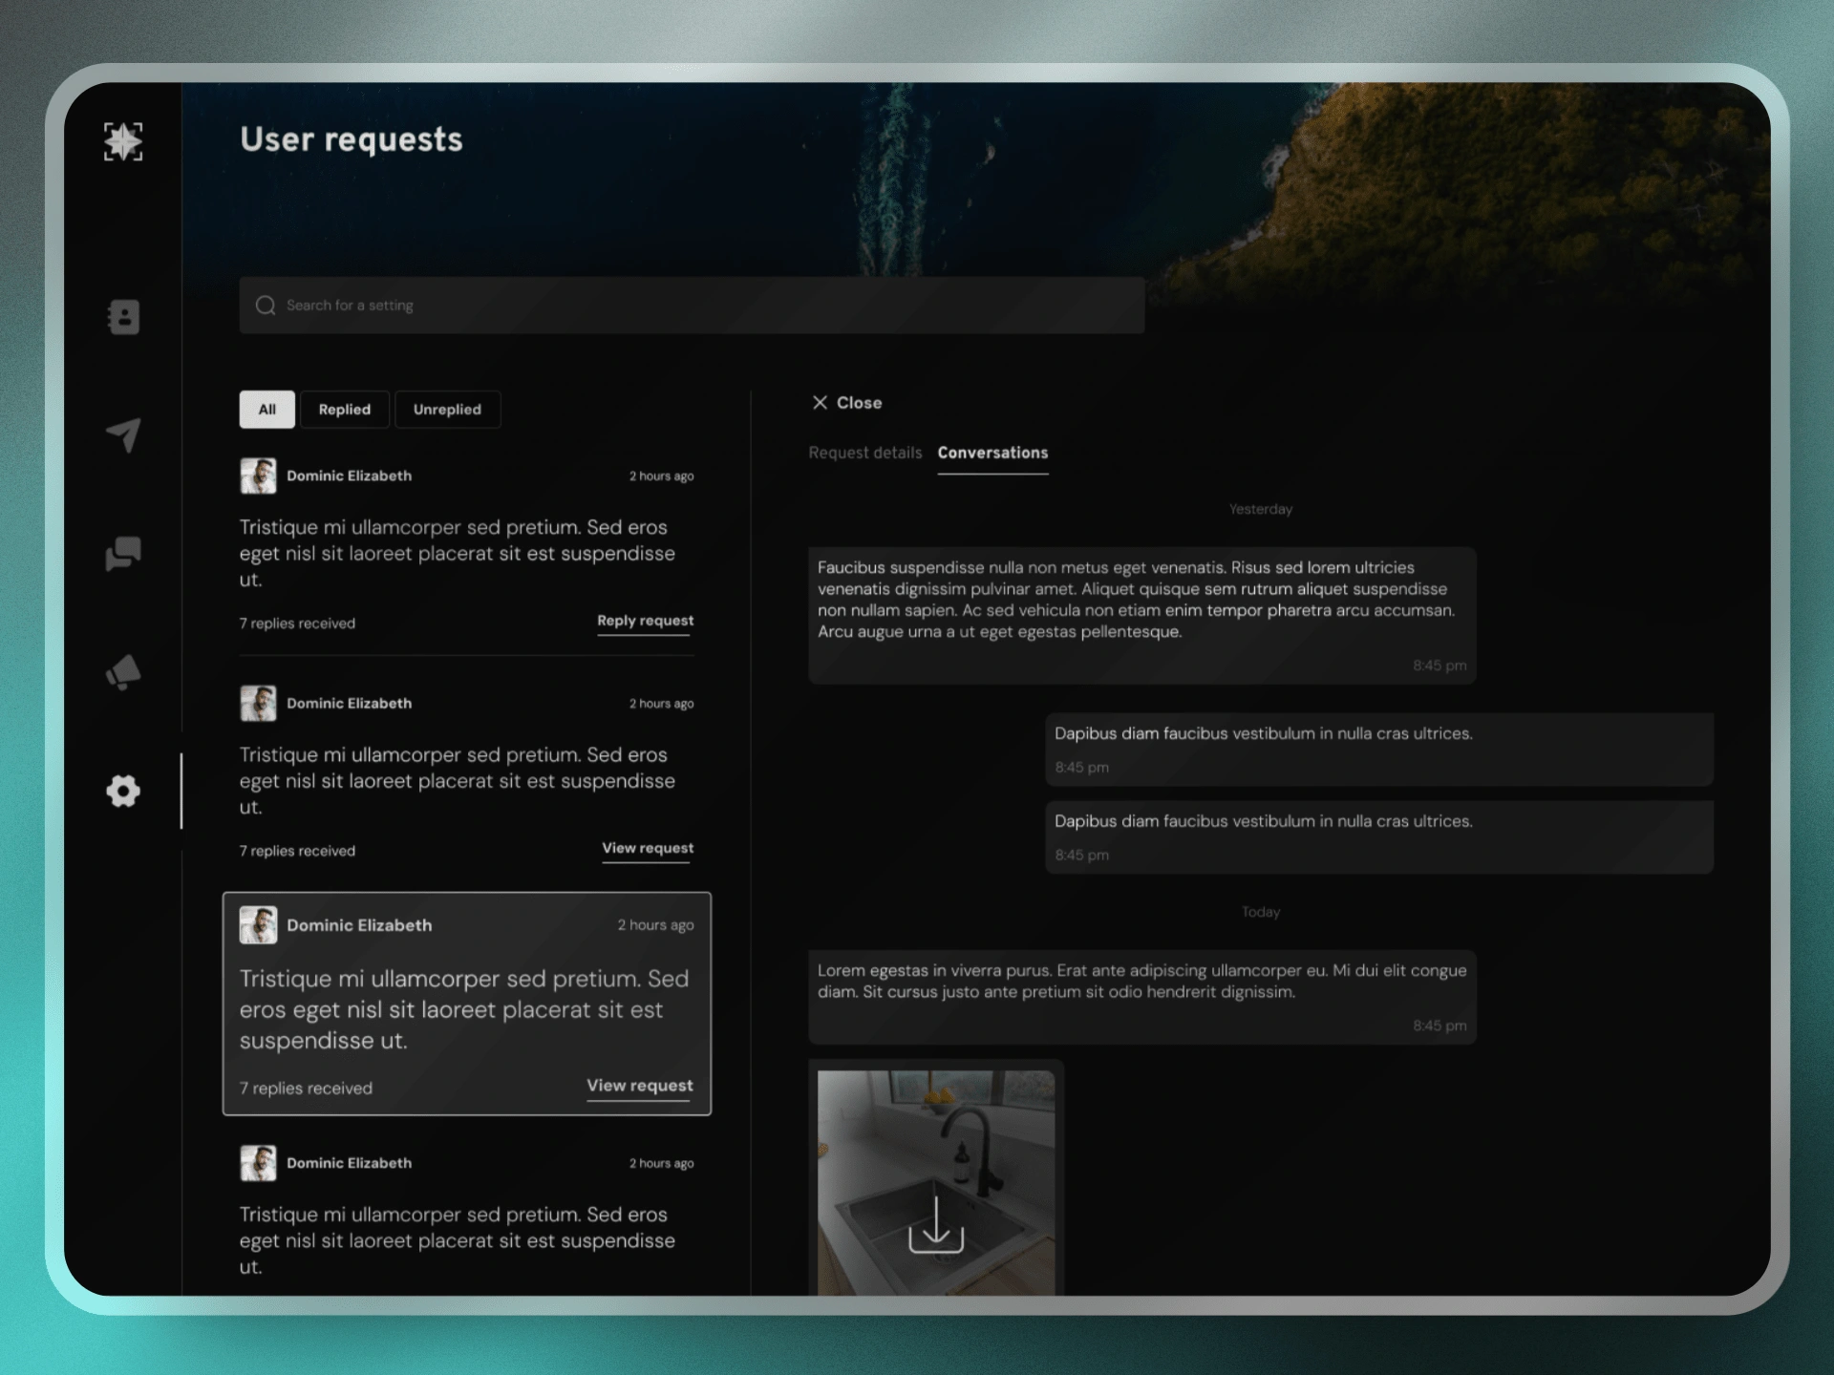Click the Yesterday date separator
The height and width of the screenshot is (1375, 1834).
[x=1261, y=509]
